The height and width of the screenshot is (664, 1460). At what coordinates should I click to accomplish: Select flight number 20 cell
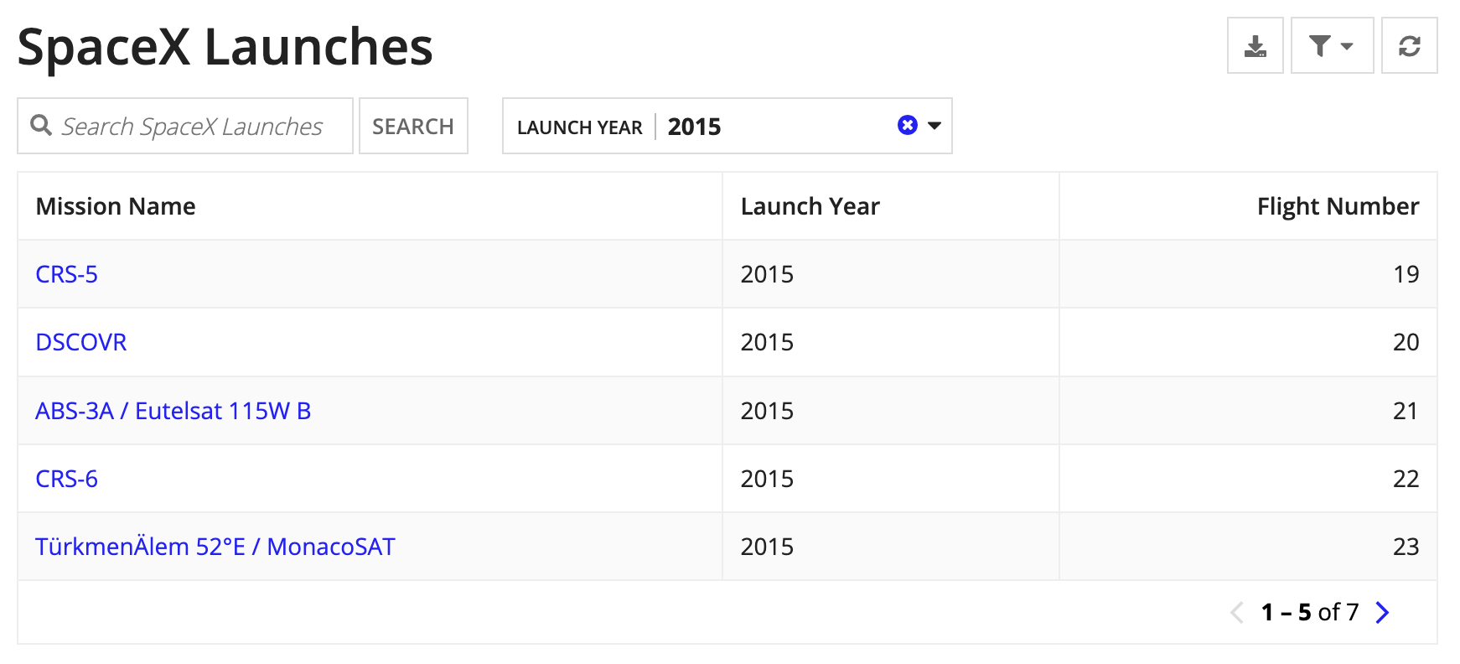tap(1248, 342)
